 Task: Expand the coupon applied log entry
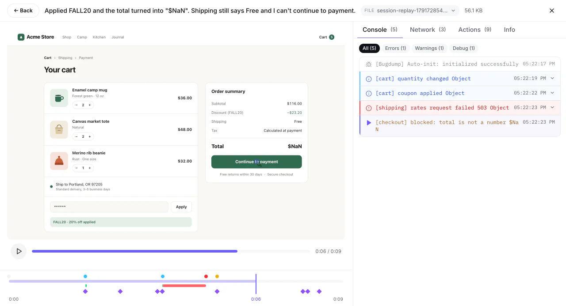[x=552, y=93]
